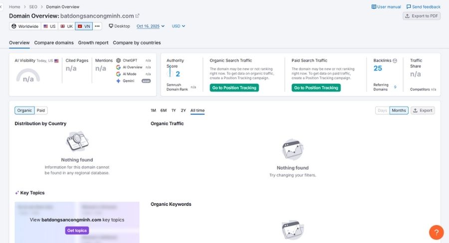
Task: Set chart granularity to Days
Action: pyautogui.click(x=382, y=110)
